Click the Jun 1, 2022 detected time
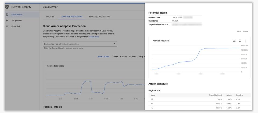 pos(177,17)
